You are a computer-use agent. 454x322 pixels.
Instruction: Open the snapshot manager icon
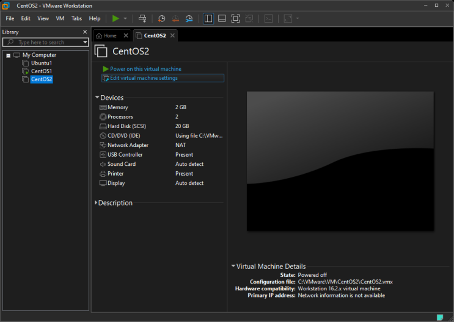pyautogui.click(x=189, y=18)
